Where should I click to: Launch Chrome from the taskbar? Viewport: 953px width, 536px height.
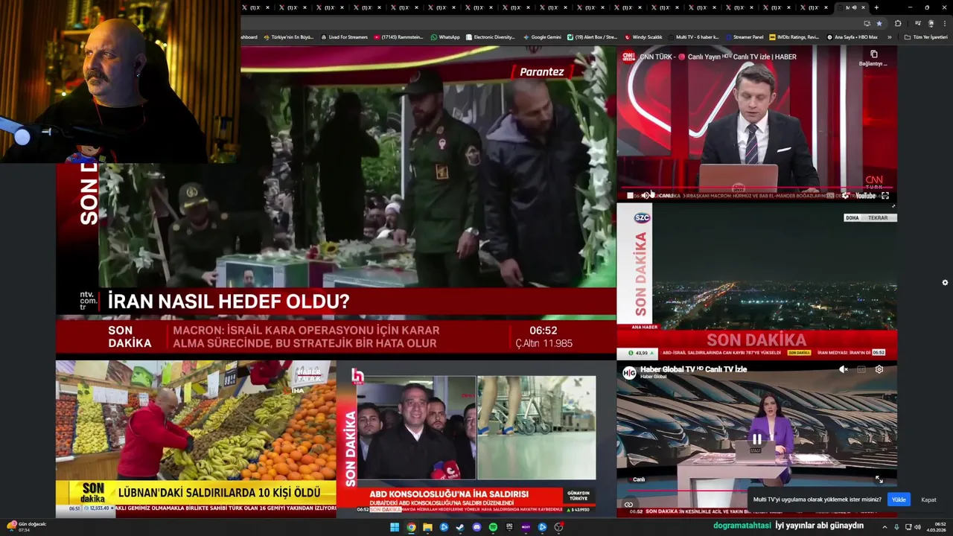[411, 527]
